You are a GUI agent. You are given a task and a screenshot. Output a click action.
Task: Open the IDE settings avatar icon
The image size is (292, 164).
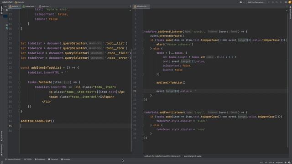pyautogui.click(x=290, y=2)
